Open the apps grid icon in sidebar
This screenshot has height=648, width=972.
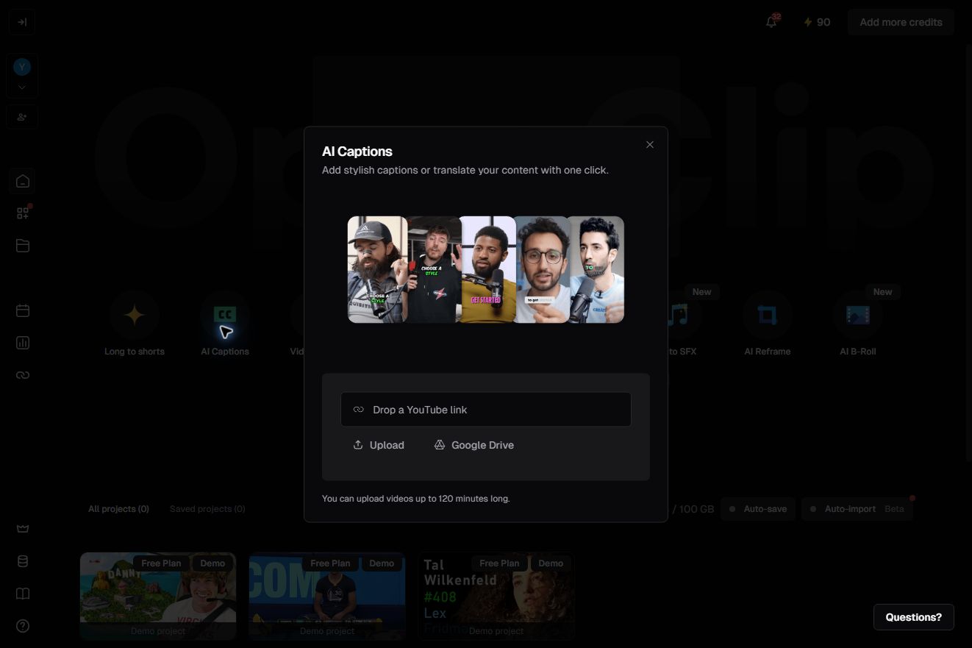click(x=23, y=213)
